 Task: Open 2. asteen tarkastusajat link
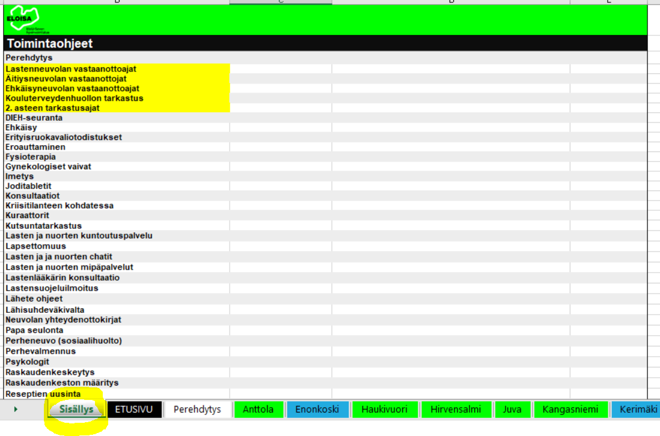click(52, 107)
